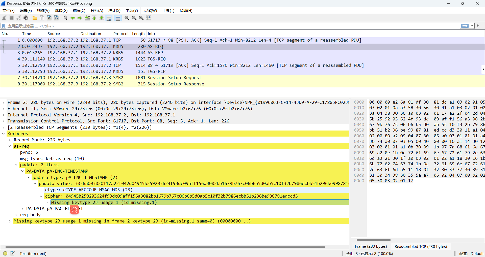This screenshot has height=257, width=485.
Task: Click the add filter expression plus button
Action: click(478, 26)
